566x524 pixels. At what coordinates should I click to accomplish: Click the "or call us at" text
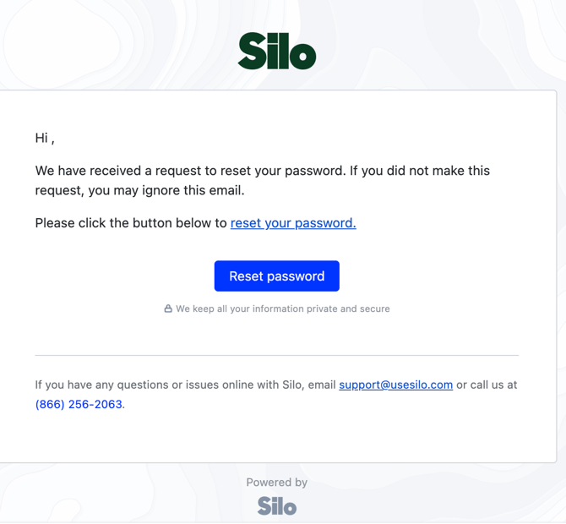click(487, 385)
